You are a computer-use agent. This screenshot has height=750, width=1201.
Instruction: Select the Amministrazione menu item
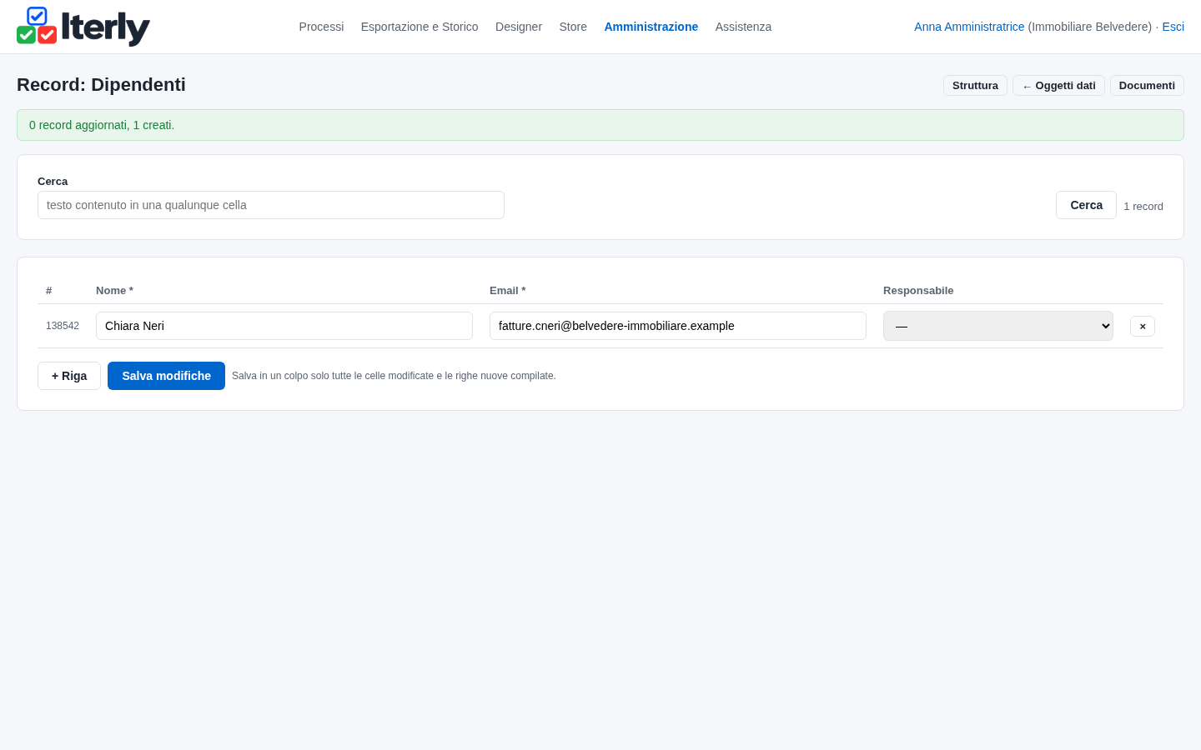click(651, 27)
